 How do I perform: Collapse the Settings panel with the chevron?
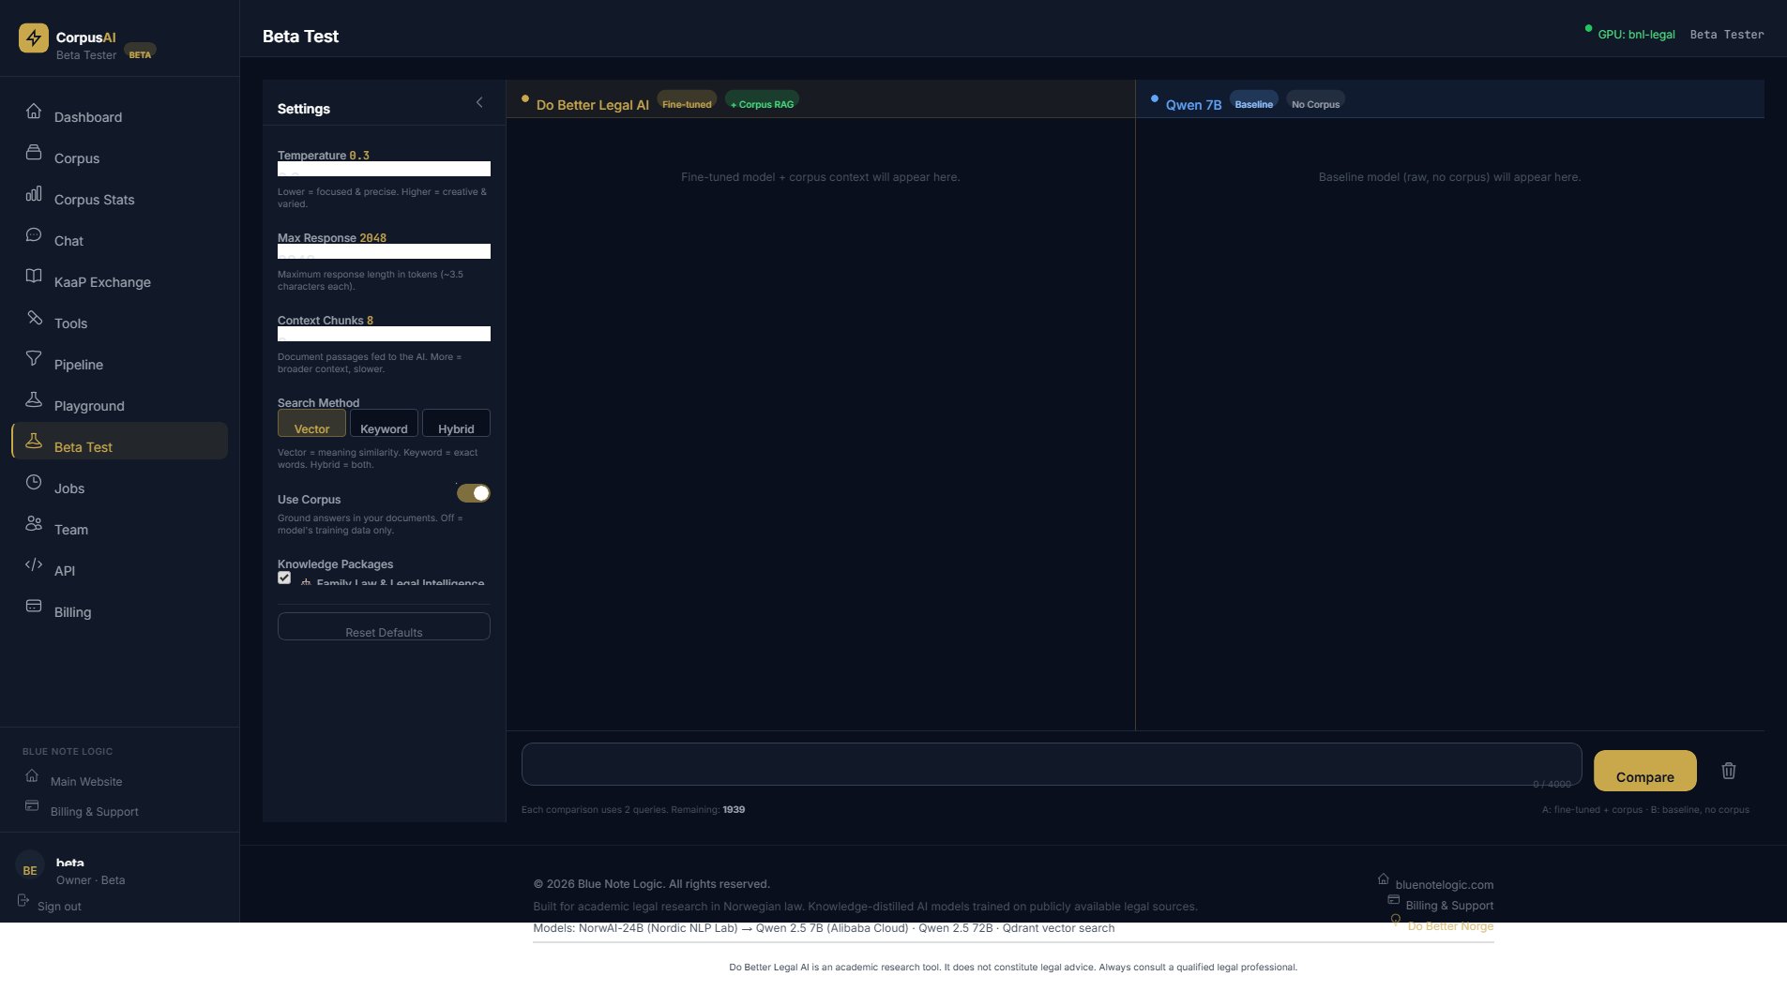pyautogui.click(x=479, y=102)
